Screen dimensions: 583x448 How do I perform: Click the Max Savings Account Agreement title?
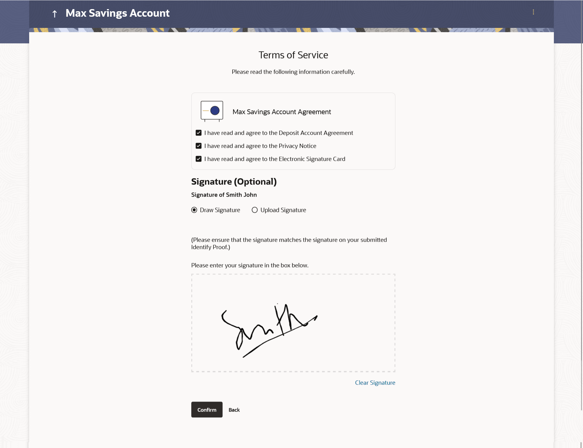(281, 112)
